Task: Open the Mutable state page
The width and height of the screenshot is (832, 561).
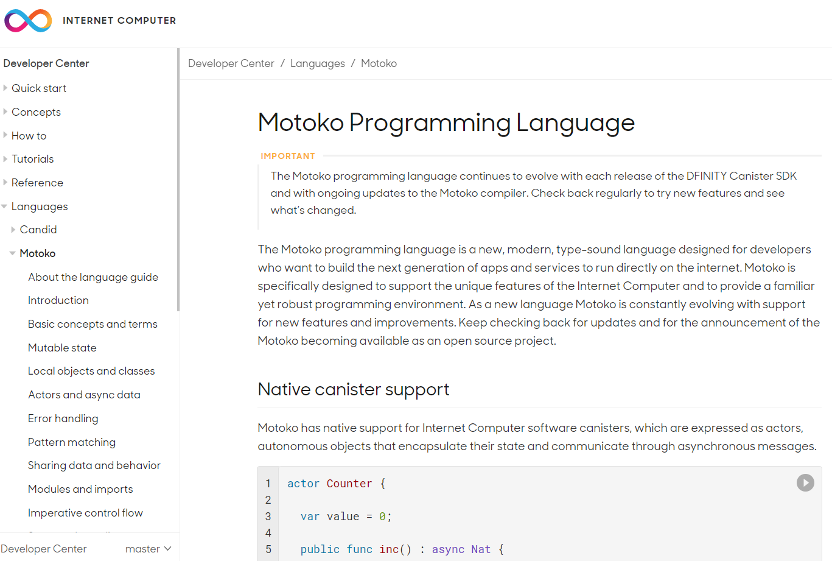Action: click(62, 348)
